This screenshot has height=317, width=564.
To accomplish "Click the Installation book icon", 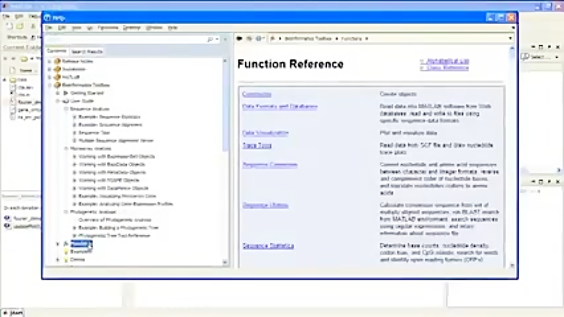I will 57,69.
